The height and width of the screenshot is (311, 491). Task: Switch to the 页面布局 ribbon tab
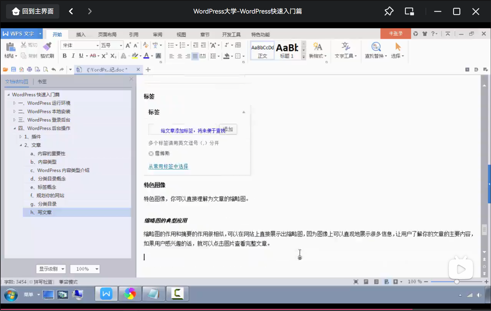(107, 35)
